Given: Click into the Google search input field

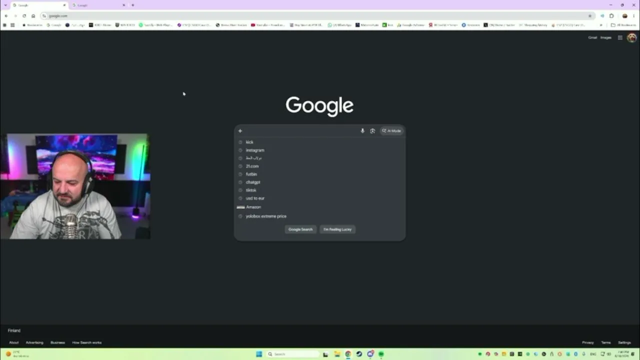Looking at the screenshot, I should [x=300, y=131].
